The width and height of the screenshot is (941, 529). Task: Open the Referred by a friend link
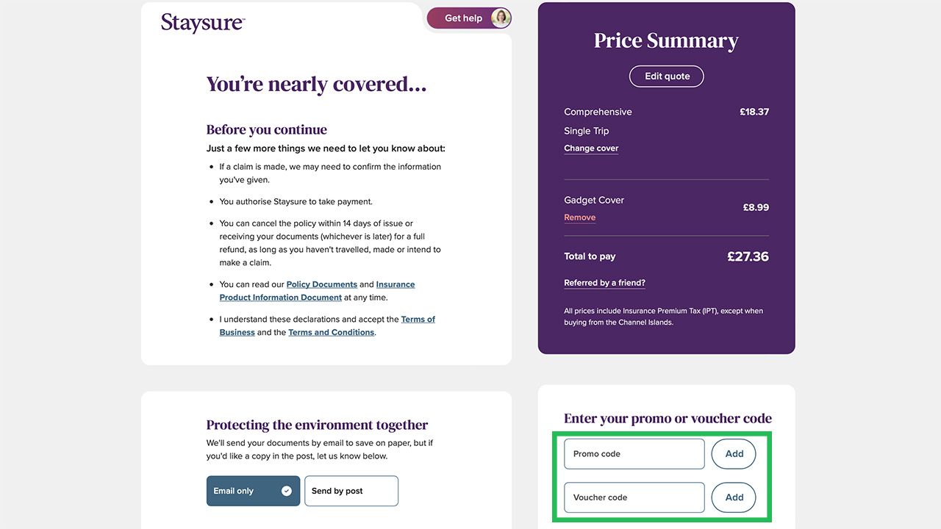(604, 283)
